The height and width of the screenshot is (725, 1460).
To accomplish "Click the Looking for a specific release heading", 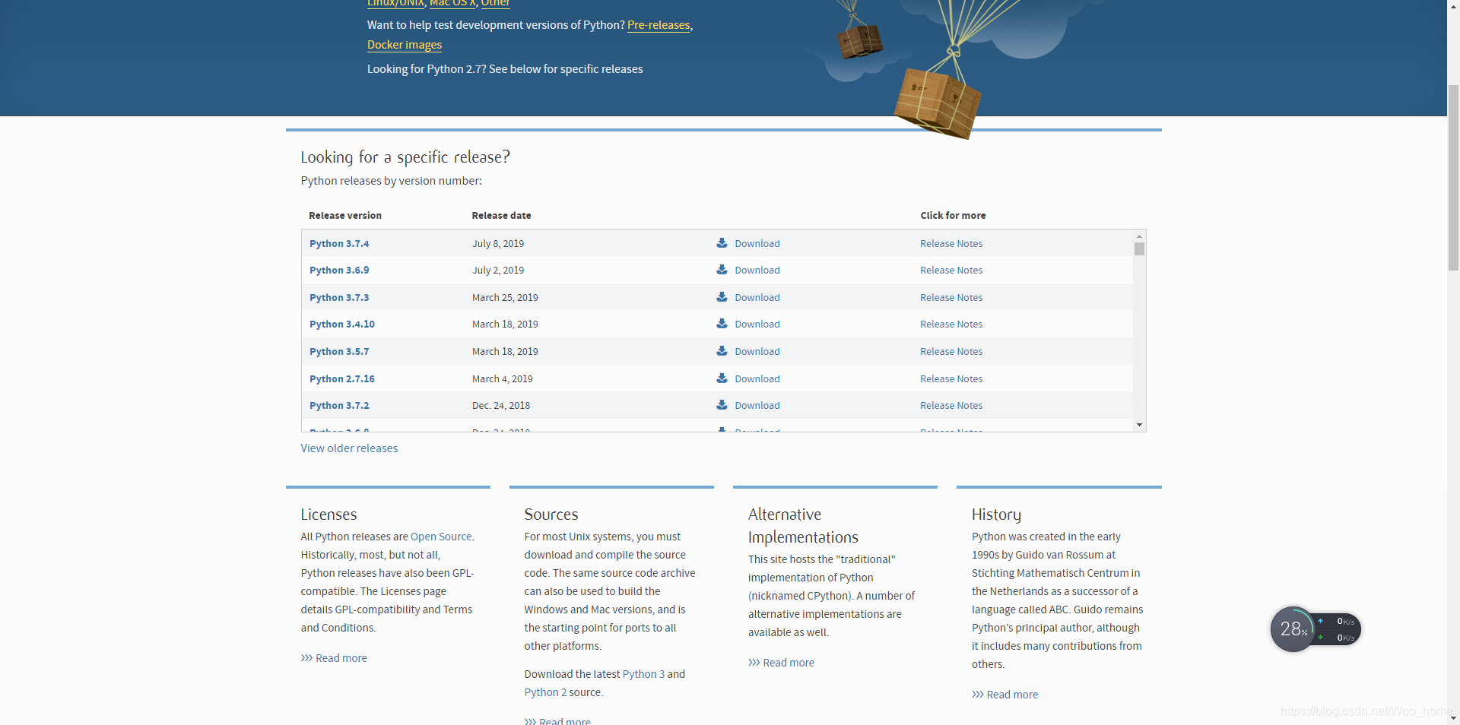I will pos(405,157).
